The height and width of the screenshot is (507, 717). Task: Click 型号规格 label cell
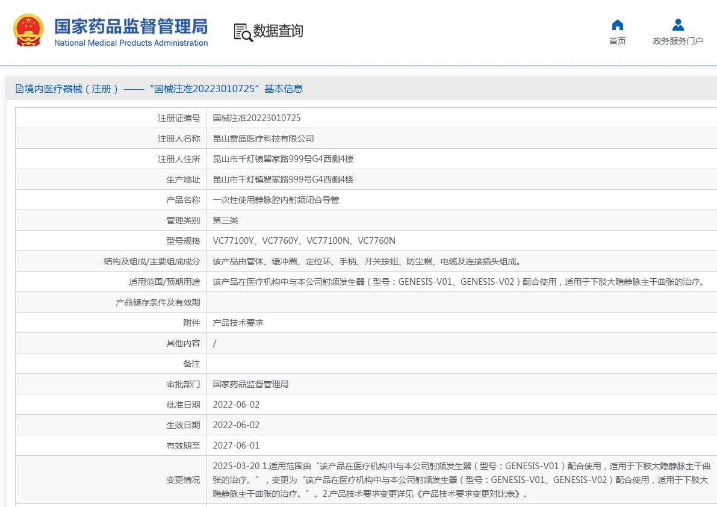[x=111, y=241]
